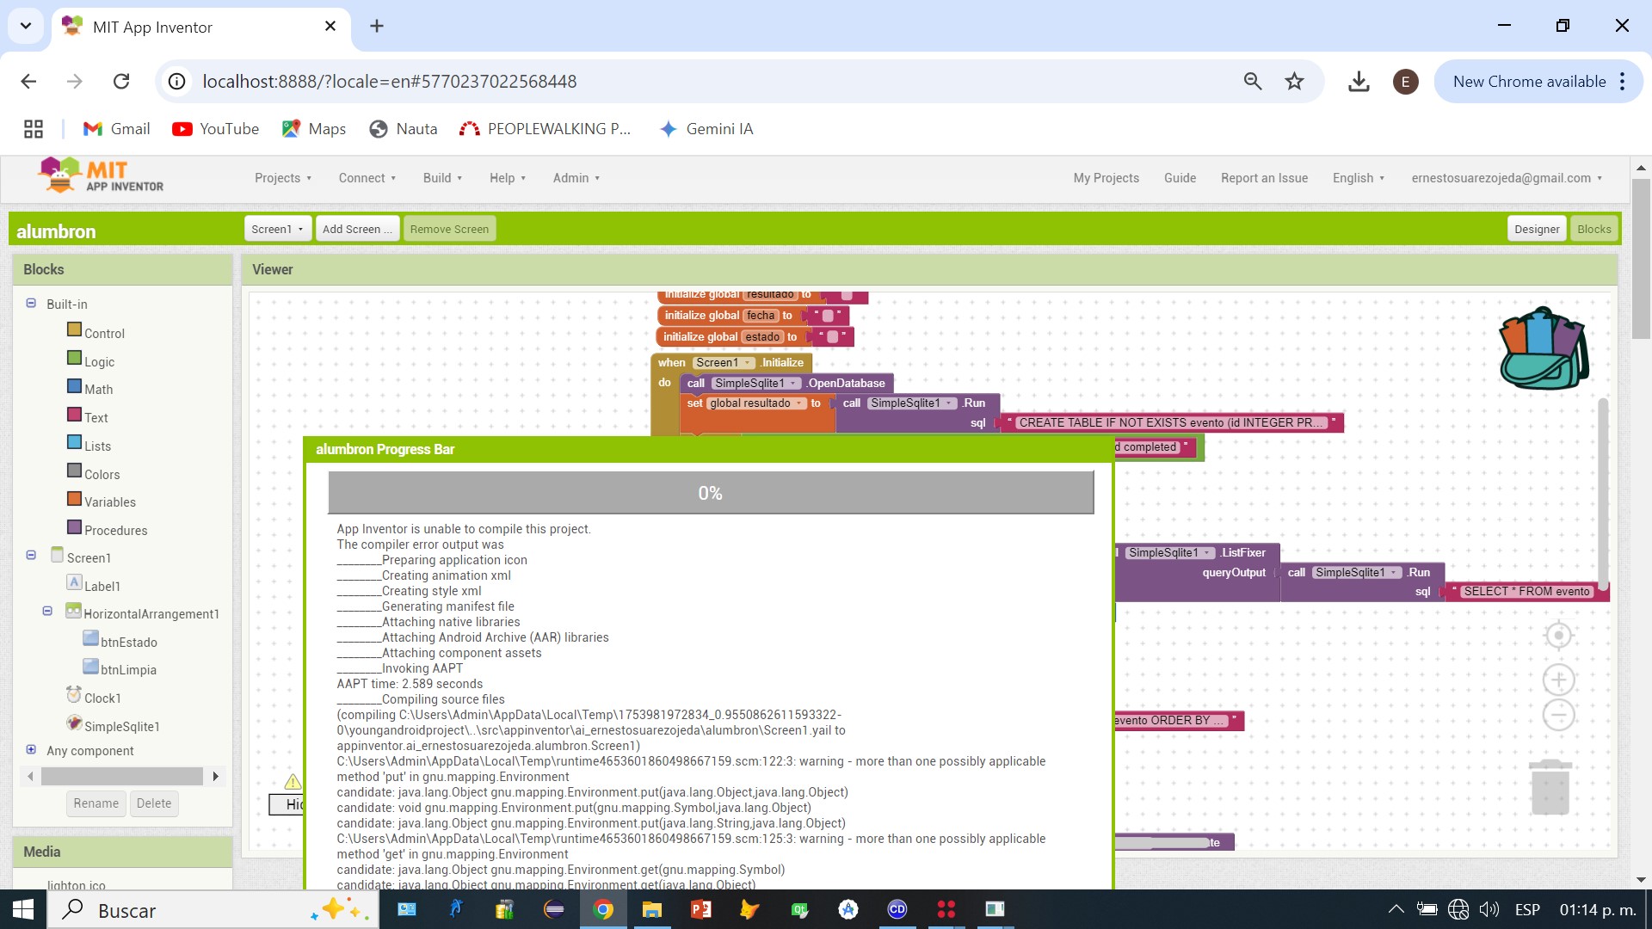Viewport: 1652px width, 929px height.
Task: Click the trash can in workspace
Action: 1550,787
